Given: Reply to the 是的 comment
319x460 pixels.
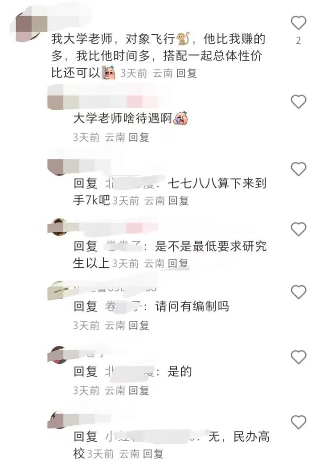Looking at the screenshot, I should [x=139, y=390].
